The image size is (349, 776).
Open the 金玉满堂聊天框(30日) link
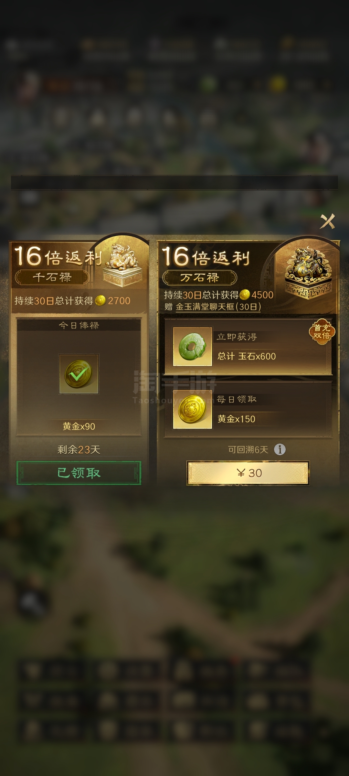pos(218,307)
